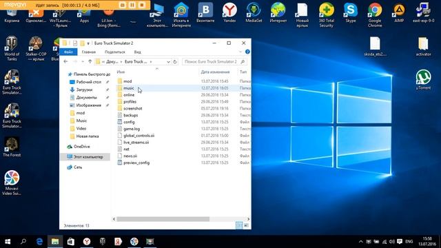Expand the ribbon chevron
This screenshot has height=248, width=441.
coord(240,52)
